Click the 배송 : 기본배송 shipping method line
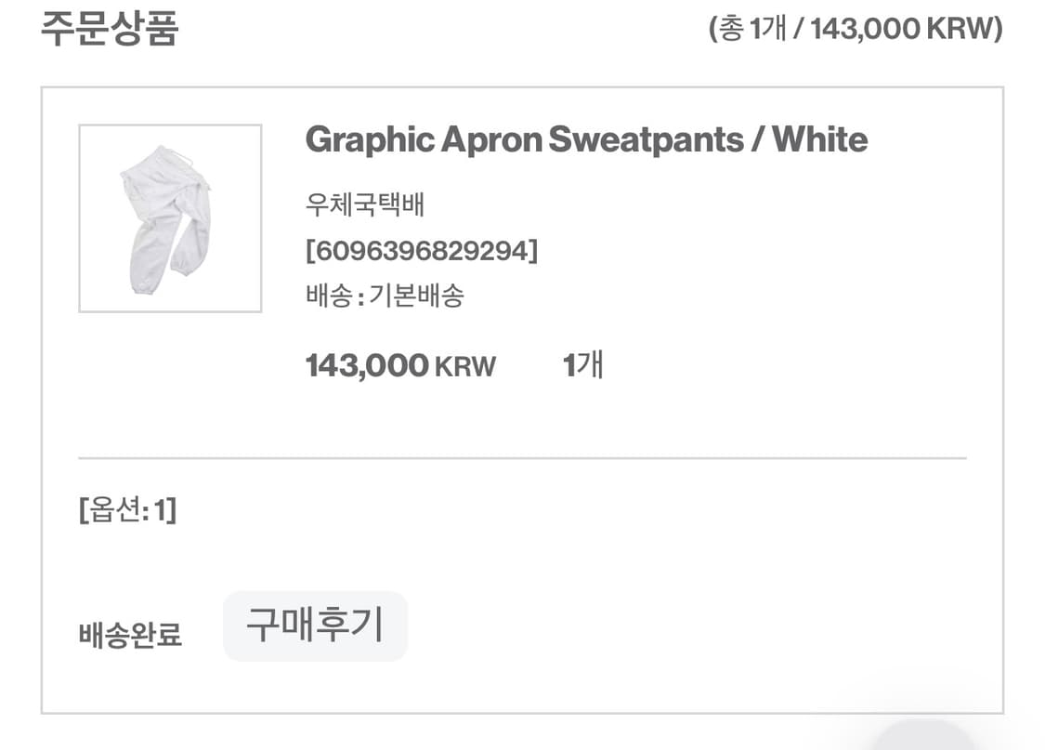 pos(385,296)
